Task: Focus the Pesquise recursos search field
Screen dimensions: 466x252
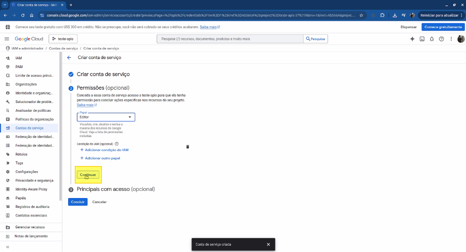Action: coord(230,39)
